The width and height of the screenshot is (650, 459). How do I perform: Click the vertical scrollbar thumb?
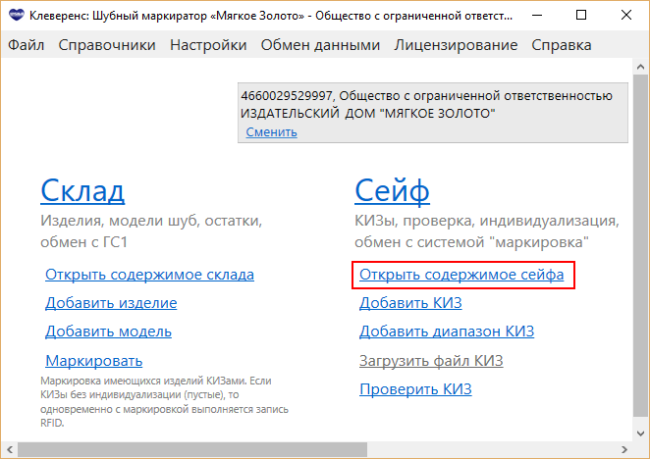pos(640,246)
